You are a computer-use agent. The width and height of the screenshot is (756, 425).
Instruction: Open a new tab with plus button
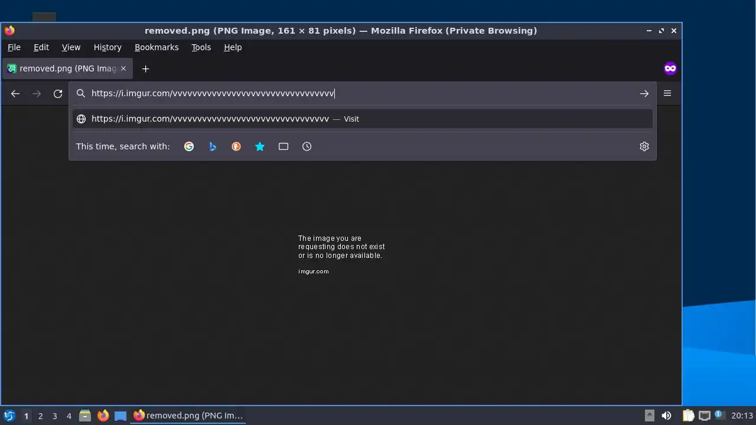[145, 68]
